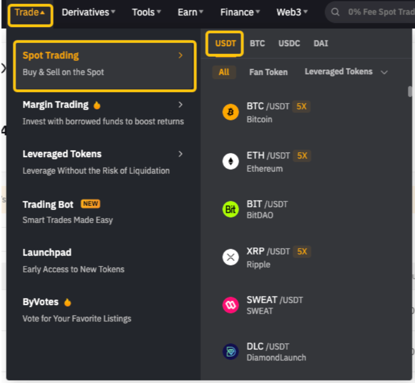
Task: Switch to the USDC market tab
Action: click(289, 43)
